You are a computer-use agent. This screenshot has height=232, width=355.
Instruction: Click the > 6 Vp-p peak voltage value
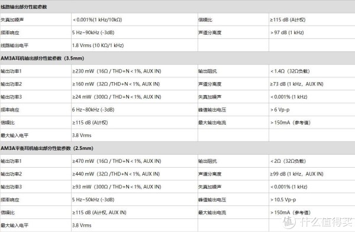[x=280, y=110]
